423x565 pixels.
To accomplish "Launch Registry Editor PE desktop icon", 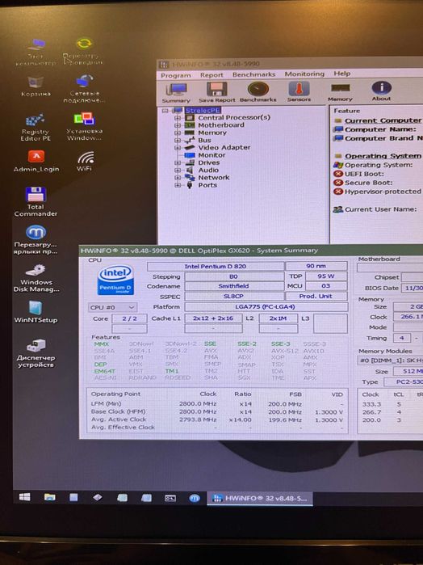I will pos(36,128).
